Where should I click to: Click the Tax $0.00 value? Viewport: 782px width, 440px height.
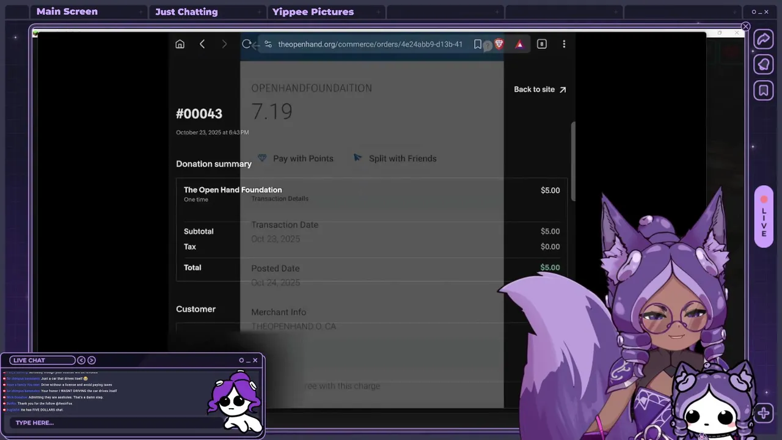(x=550, y=247)
